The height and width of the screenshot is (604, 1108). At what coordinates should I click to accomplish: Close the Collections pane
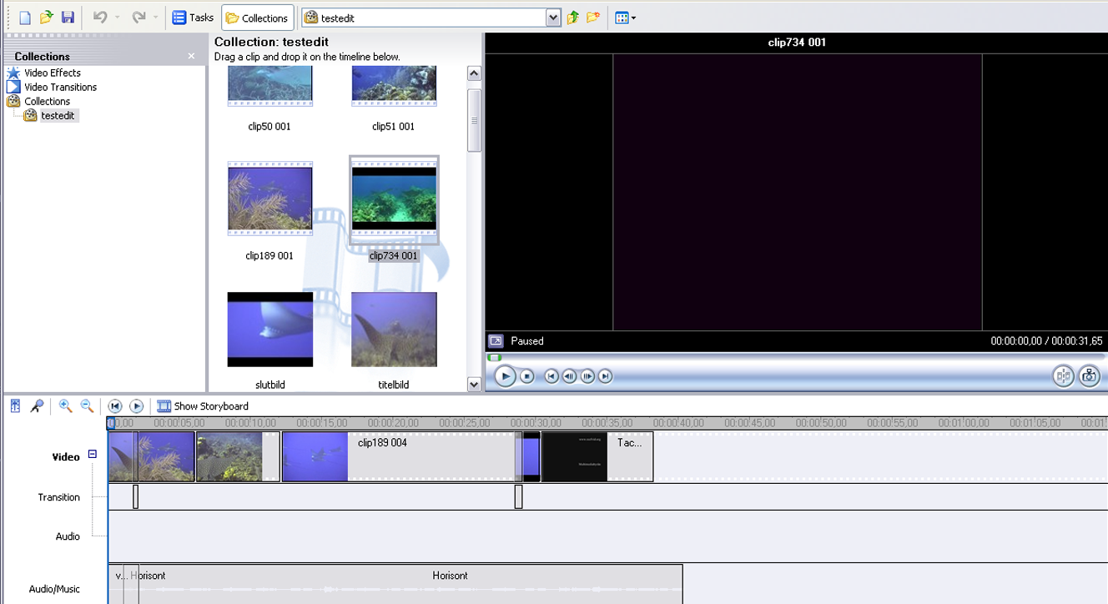pyautogui.click(x=191, y=56)
